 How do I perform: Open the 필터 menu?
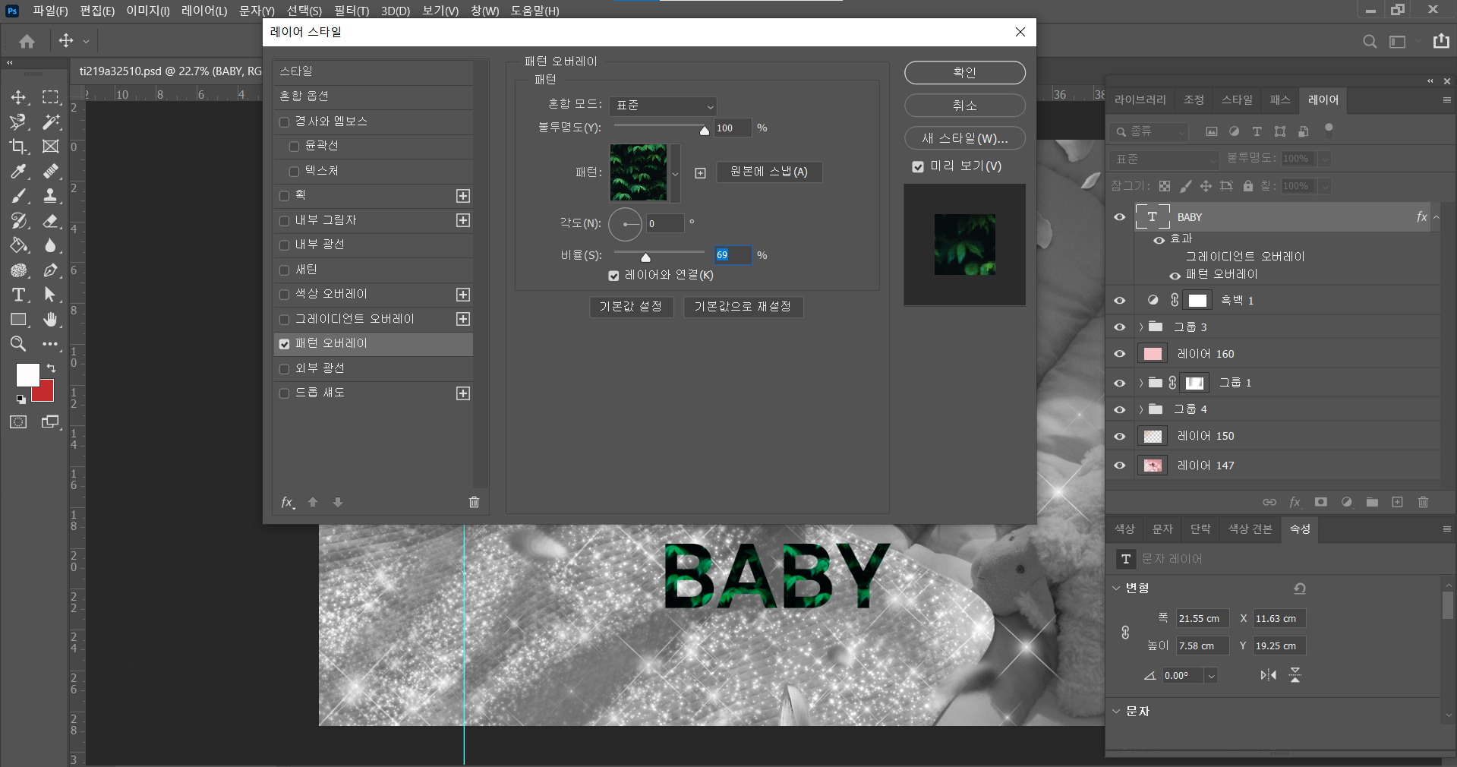(x=352, y=11)
